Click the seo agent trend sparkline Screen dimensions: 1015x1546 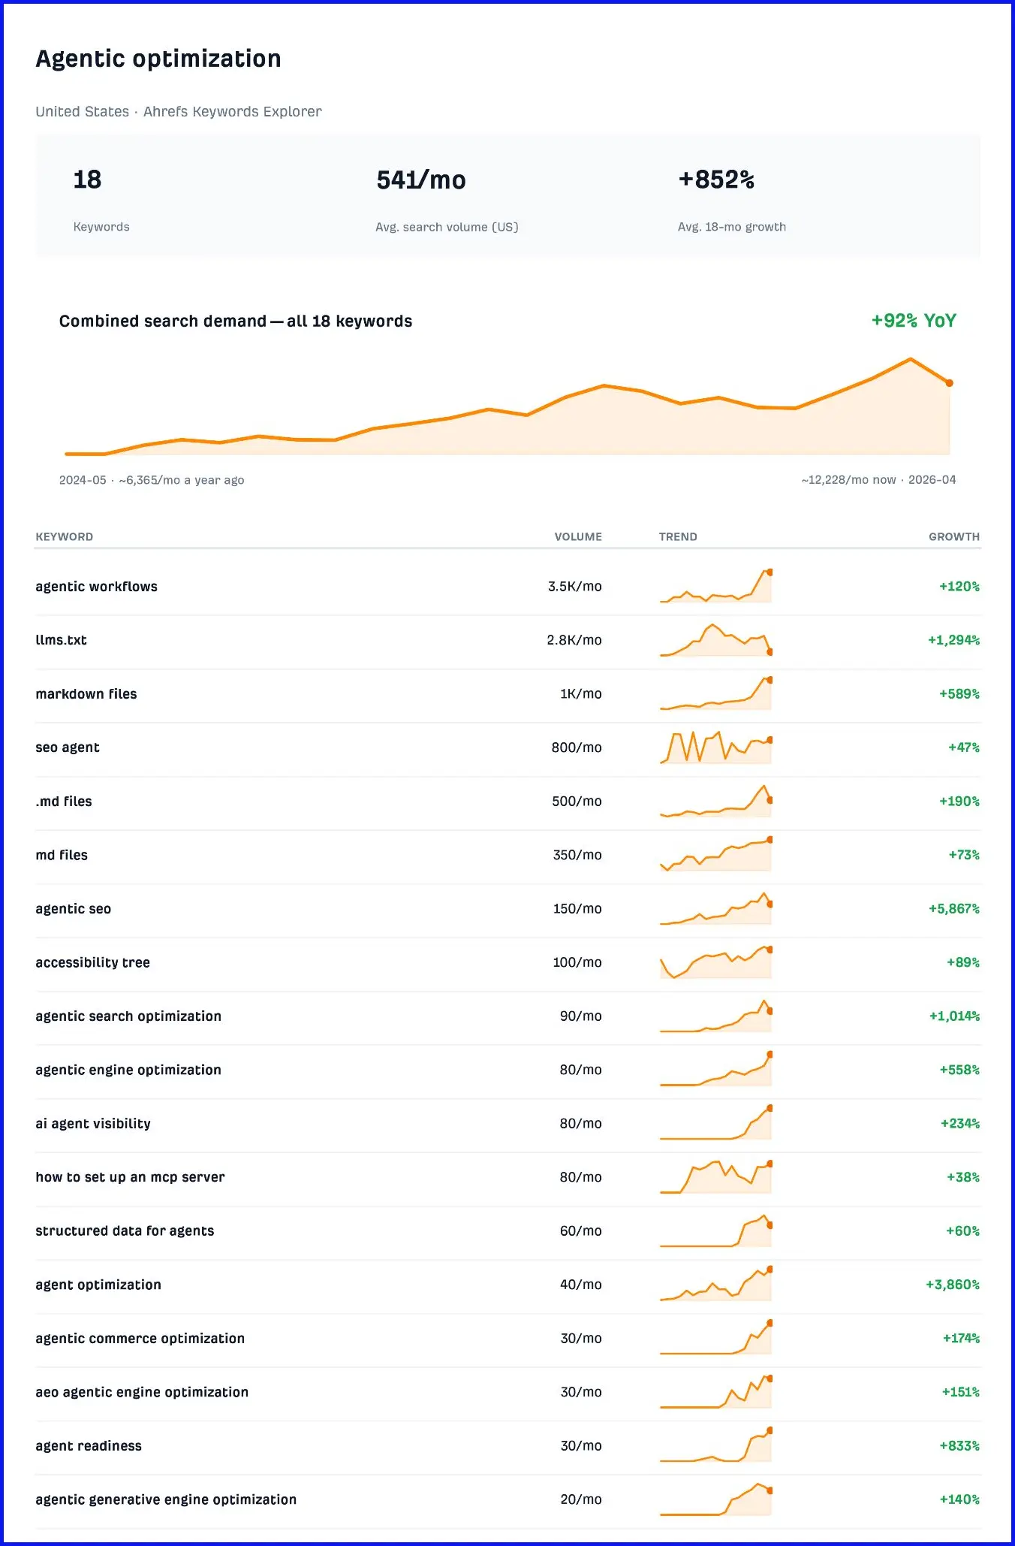716,747
